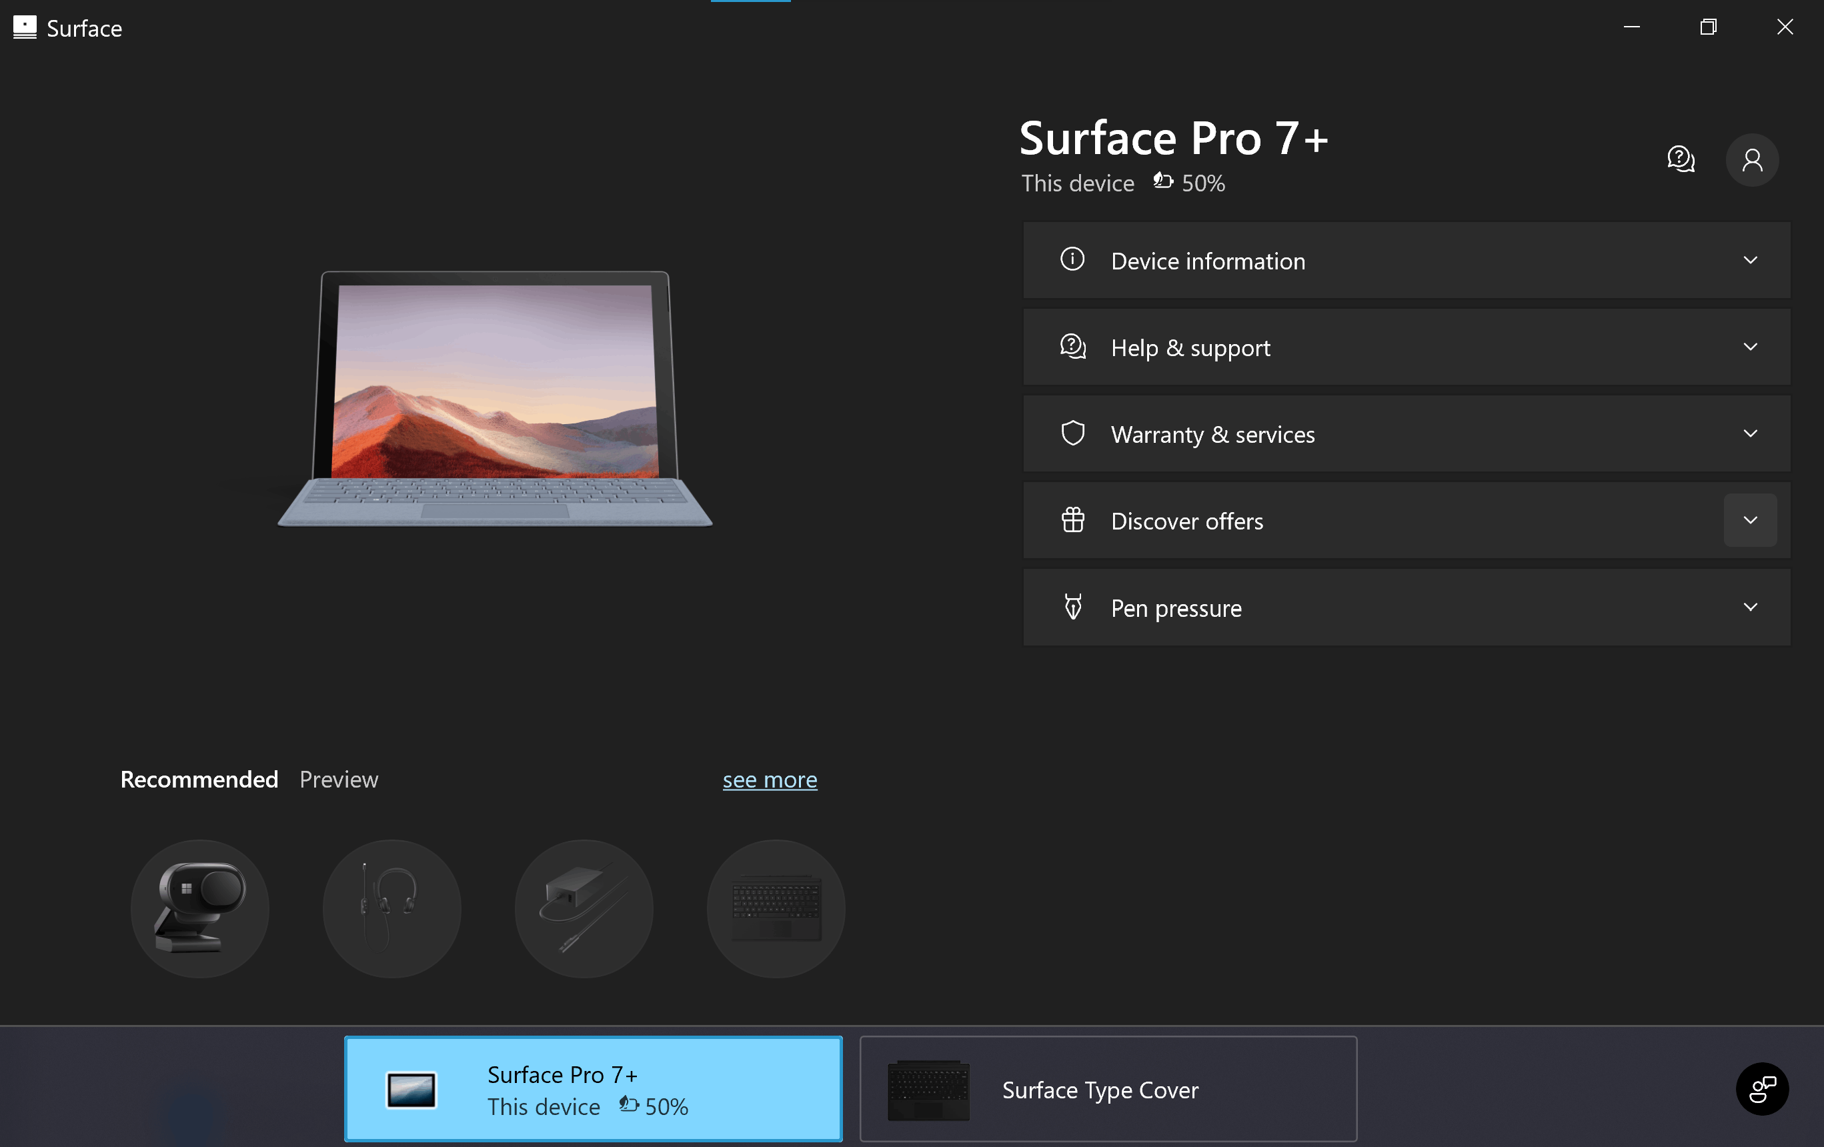Open the recommended power supply accessory
The height and width of the screenshot is (1147, 1824).
[584, 908]
